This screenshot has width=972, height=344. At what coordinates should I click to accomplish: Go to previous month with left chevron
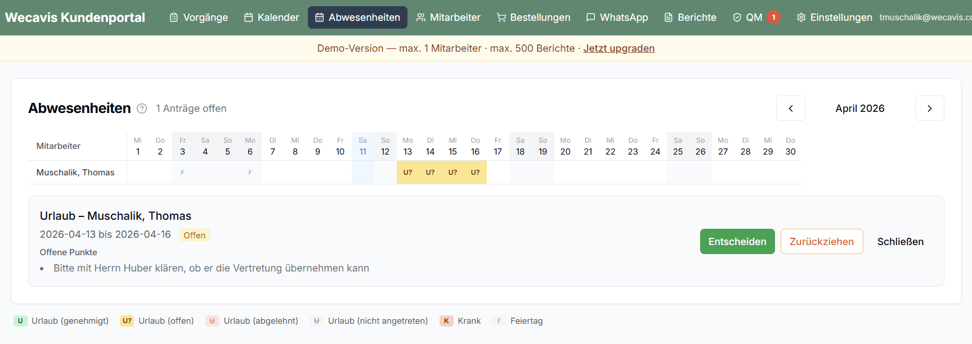tap(790, 108)
